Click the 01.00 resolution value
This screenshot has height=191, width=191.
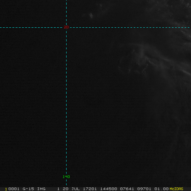click(x=161, y=189)
